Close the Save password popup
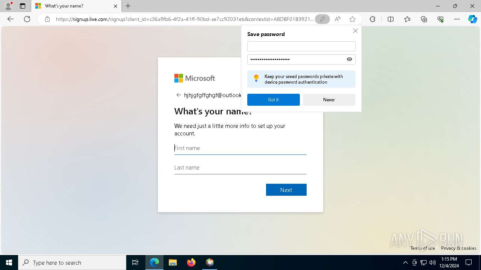Viewport: 481px width, 270px height. [x=355, y=31]
